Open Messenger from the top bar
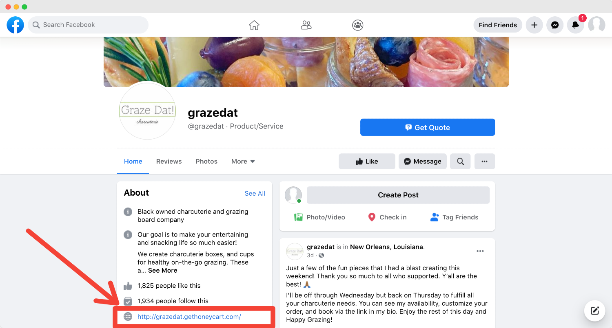This screenshot has width=612, height=328. point(555,25)
